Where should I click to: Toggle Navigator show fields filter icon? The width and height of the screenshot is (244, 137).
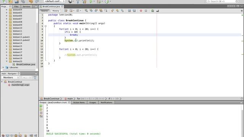(x=8, y=135)
